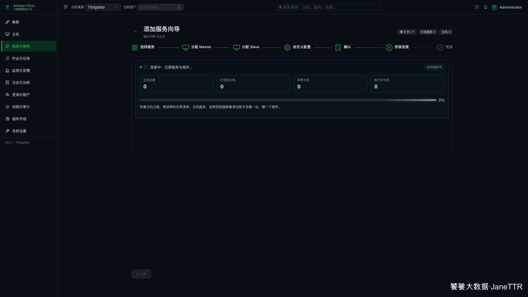Click the 安装进度 step label
This screenshot has height=297, width=528.
[402, 47]
